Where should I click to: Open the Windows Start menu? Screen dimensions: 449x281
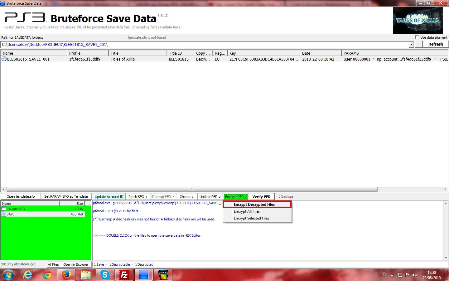click(x=8, y=275)
